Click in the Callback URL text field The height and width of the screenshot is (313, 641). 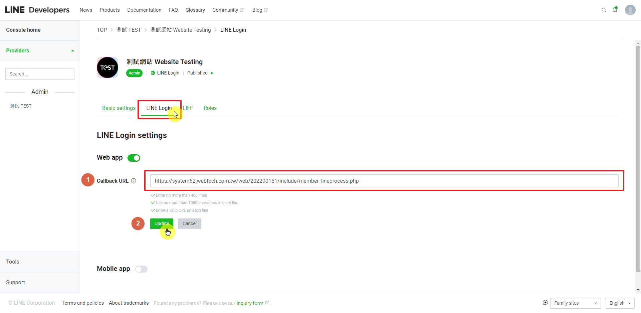(x=384, y=181)
